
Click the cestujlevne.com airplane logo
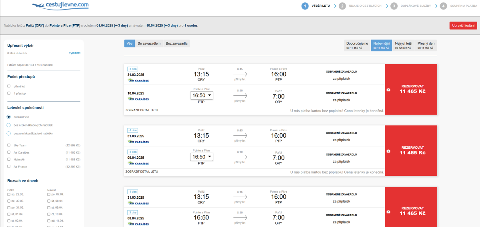[60, 6]
